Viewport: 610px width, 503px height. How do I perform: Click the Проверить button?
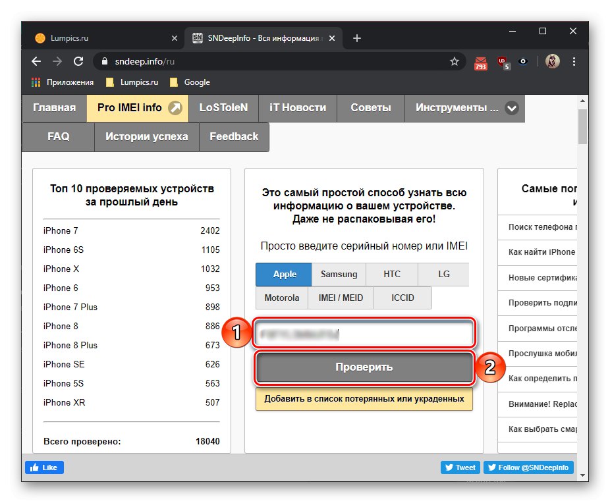(x=364, y=367)
